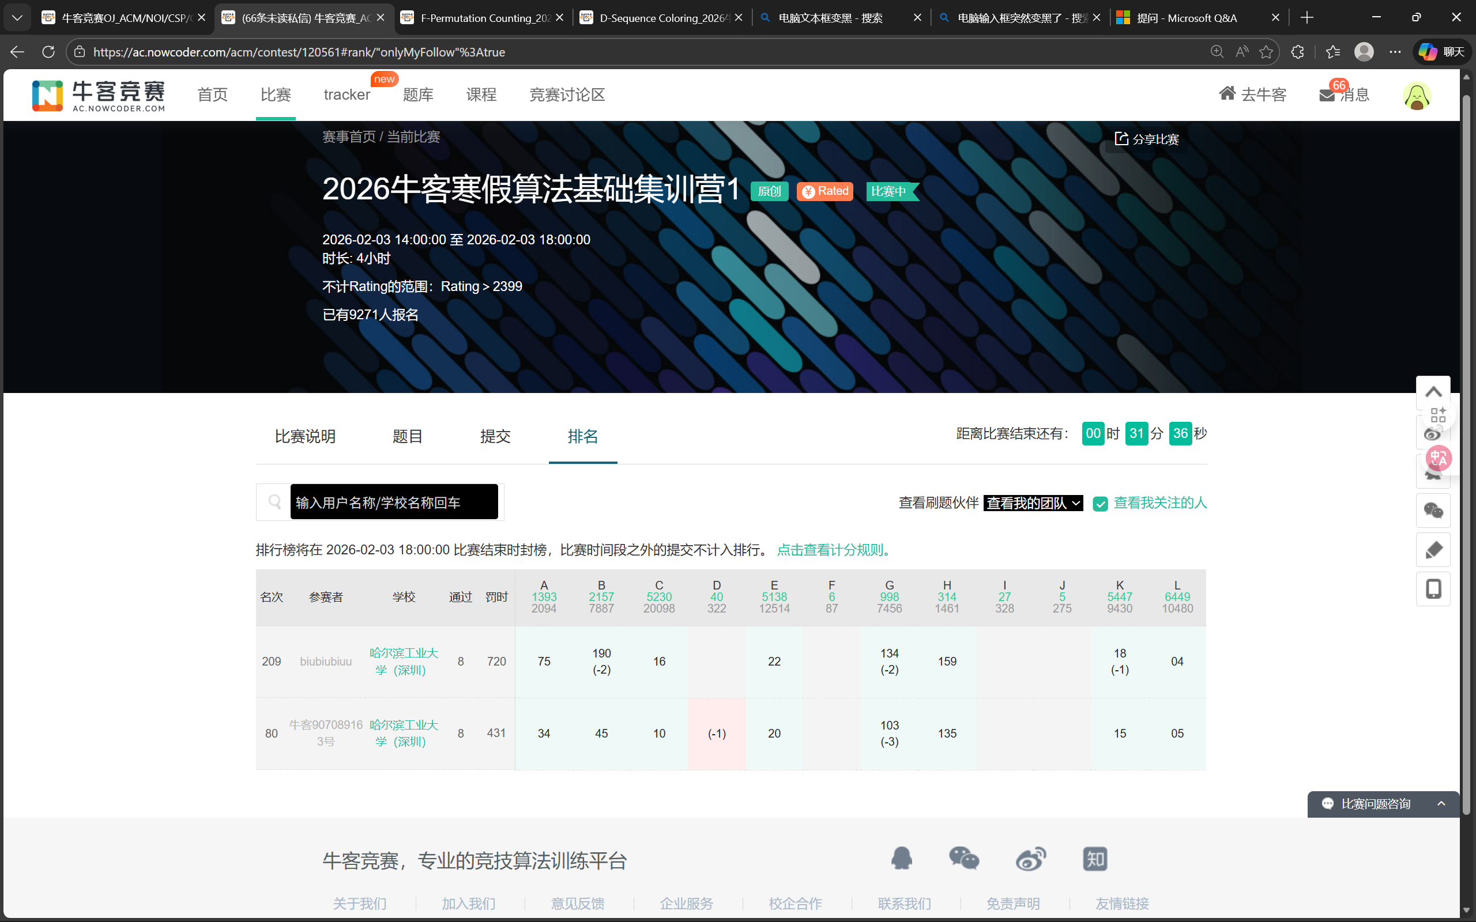Toggle the favorites star in the address bar
The width and height of the screenshot is (1476, 922).
(x=1267, y=52)
